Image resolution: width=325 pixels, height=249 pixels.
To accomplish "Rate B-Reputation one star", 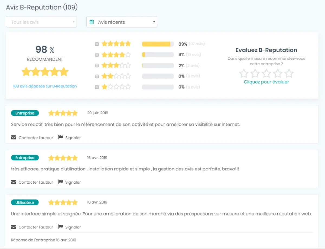I will (x=244, y=73).
